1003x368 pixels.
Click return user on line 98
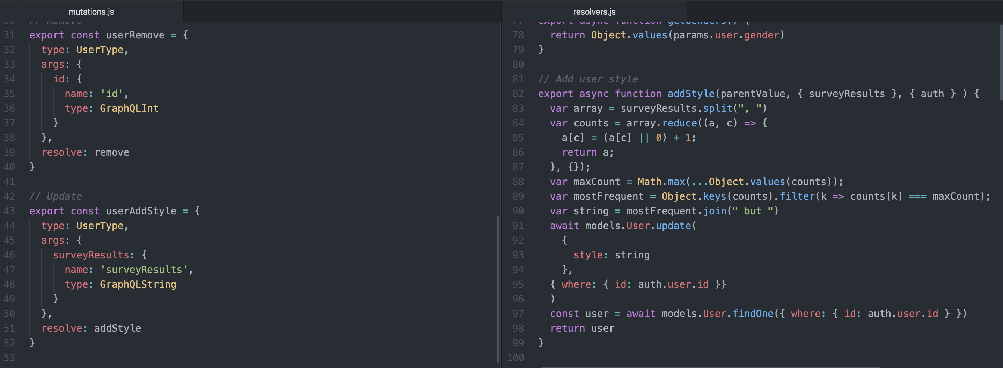pos(582,328)
